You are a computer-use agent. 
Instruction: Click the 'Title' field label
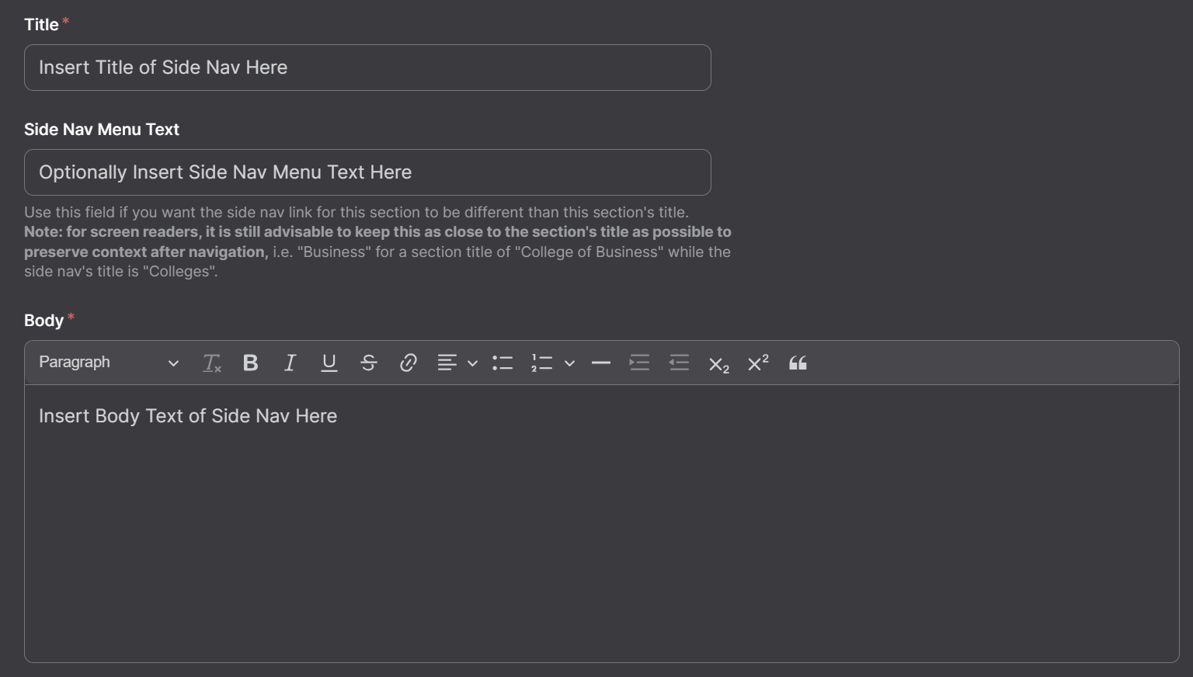click(x=41, y=25)
